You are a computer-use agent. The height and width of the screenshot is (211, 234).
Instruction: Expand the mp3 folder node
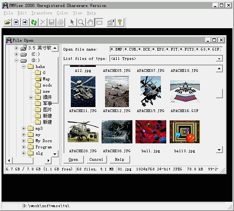click(24, 129)
